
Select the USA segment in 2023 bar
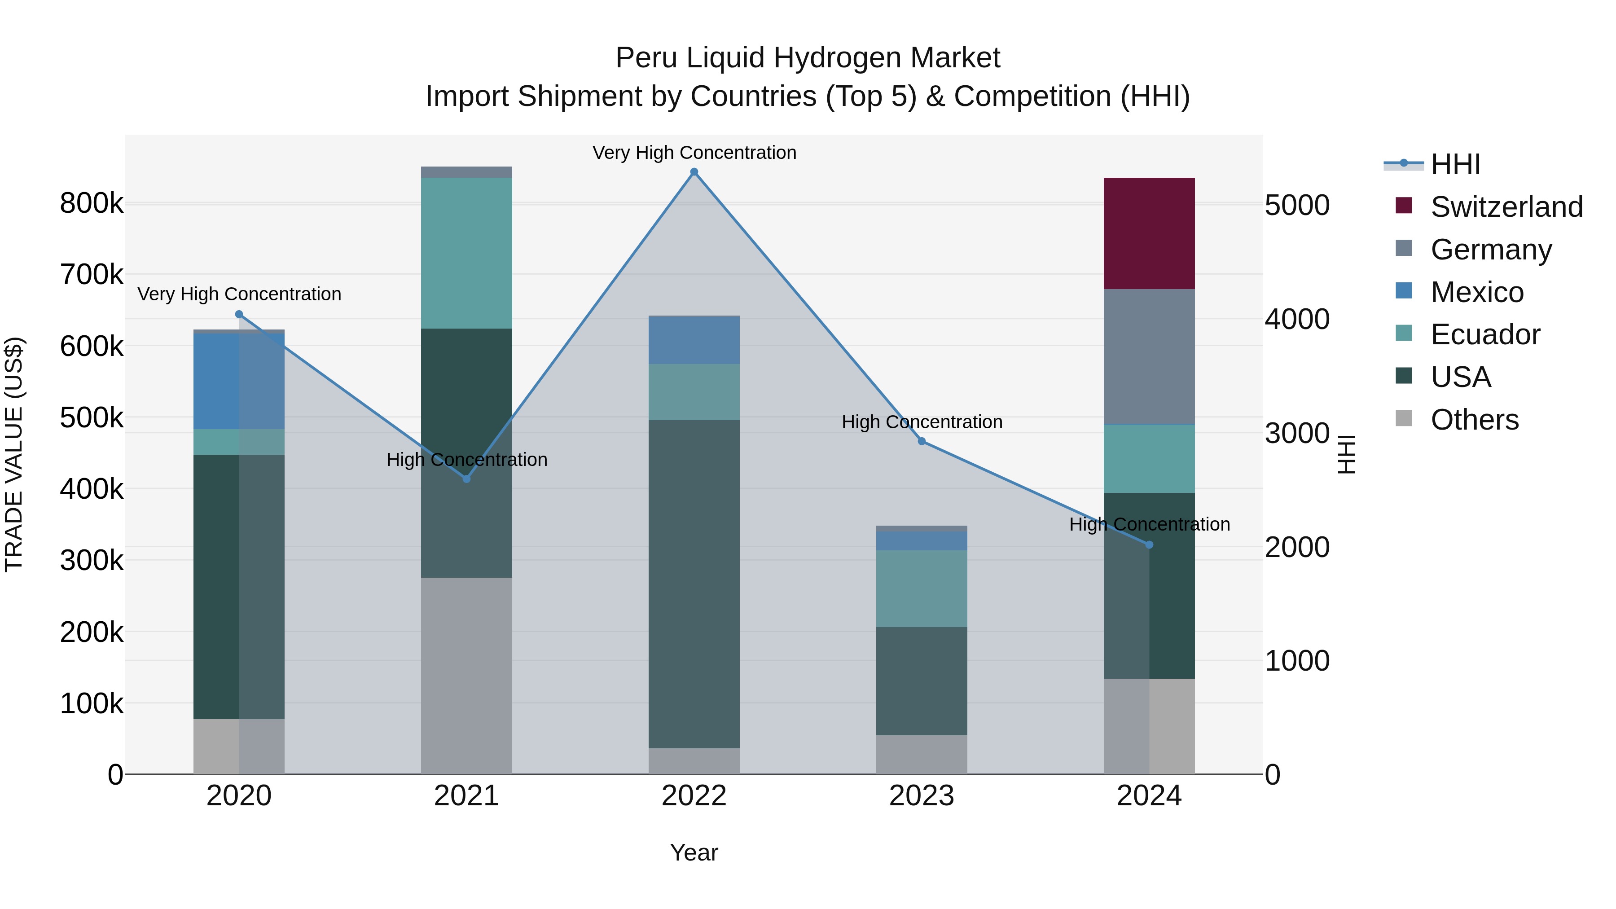coord(922,681)
